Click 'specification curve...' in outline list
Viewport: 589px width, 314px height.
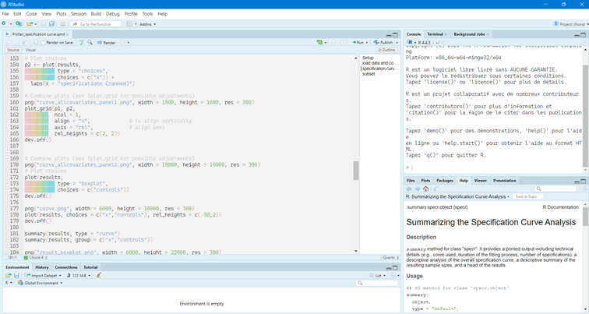pos(379,69)
